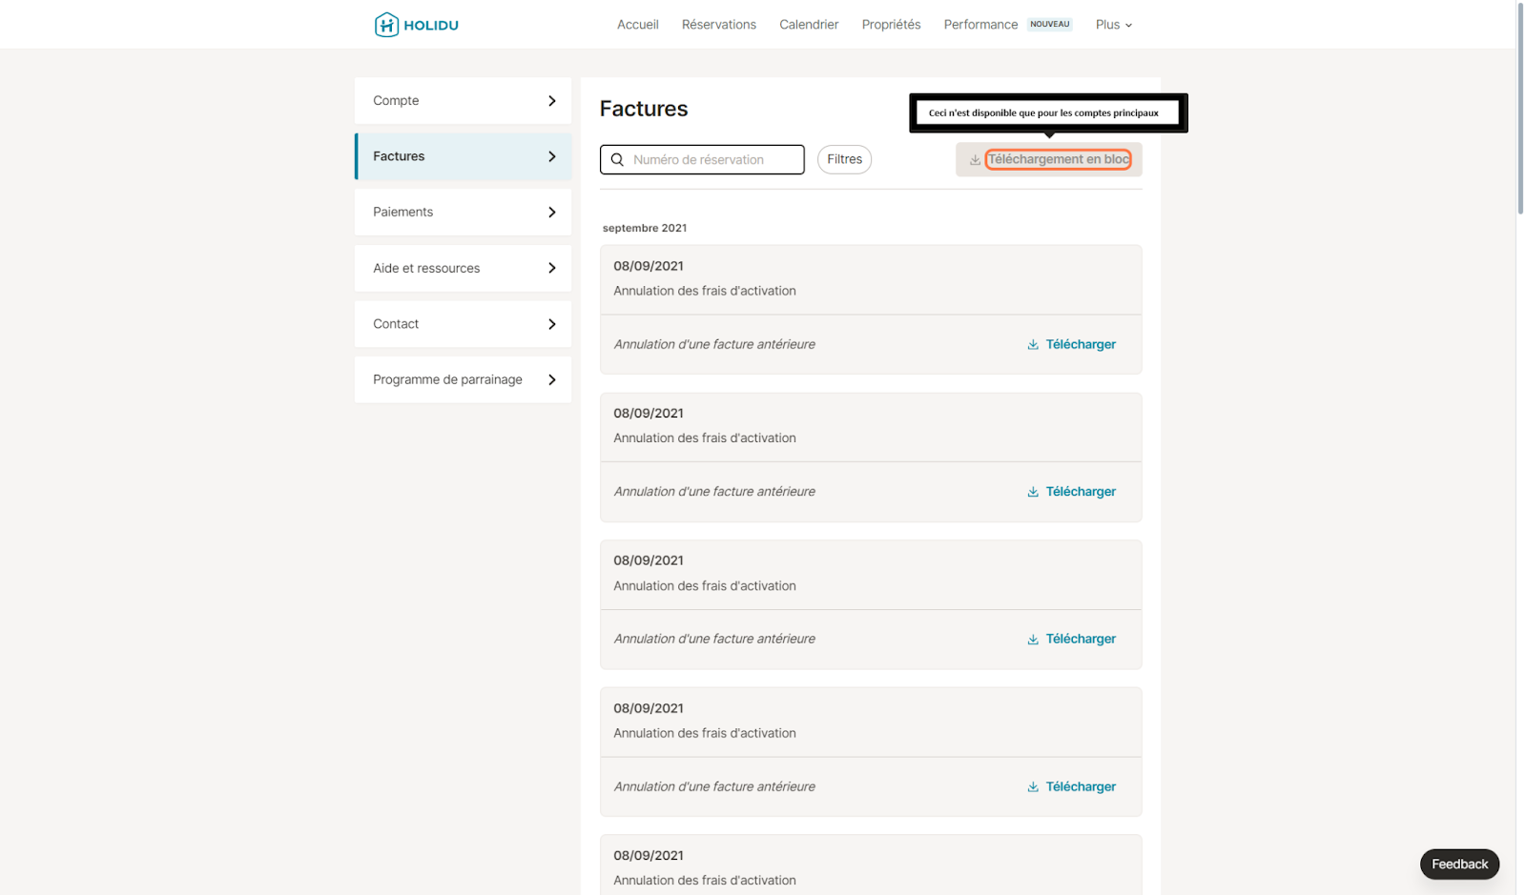Click the page's vertical scrollbar
Screen dimensions: 1526x895
(x=1519, y=110)
